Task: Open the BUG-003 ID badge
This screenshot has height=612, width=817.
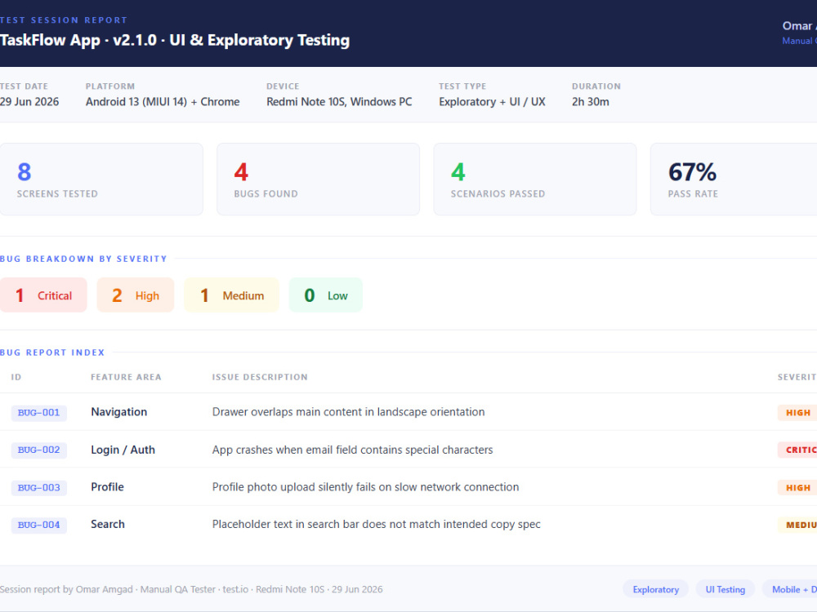Action: pos(38,488)
